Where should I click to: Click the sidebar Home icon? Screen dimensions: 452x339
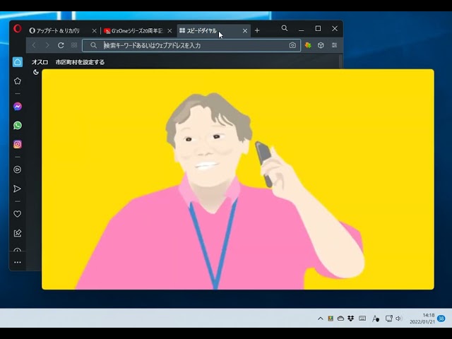tap(18, 62)
